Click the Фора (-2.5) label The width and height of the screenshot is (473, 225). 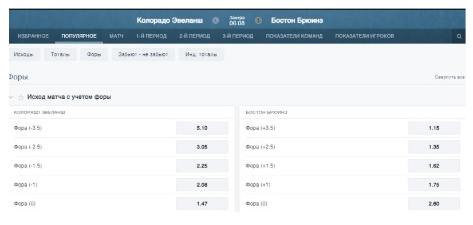tap(27, 147)
